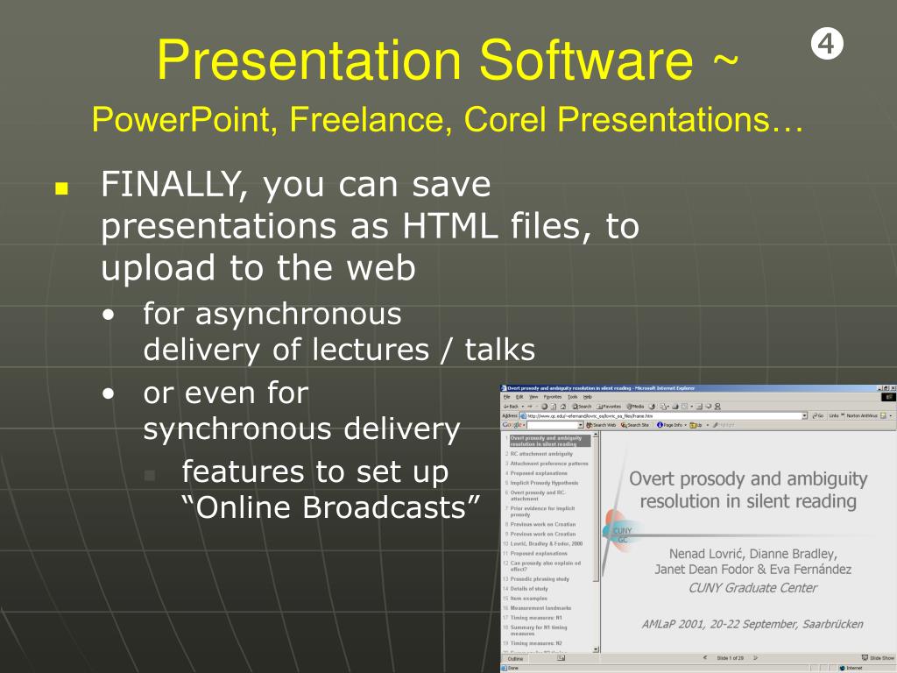Open the Media toolbar panel
The height and width of the screenshot is (673, 897).
tap(635, 407)
